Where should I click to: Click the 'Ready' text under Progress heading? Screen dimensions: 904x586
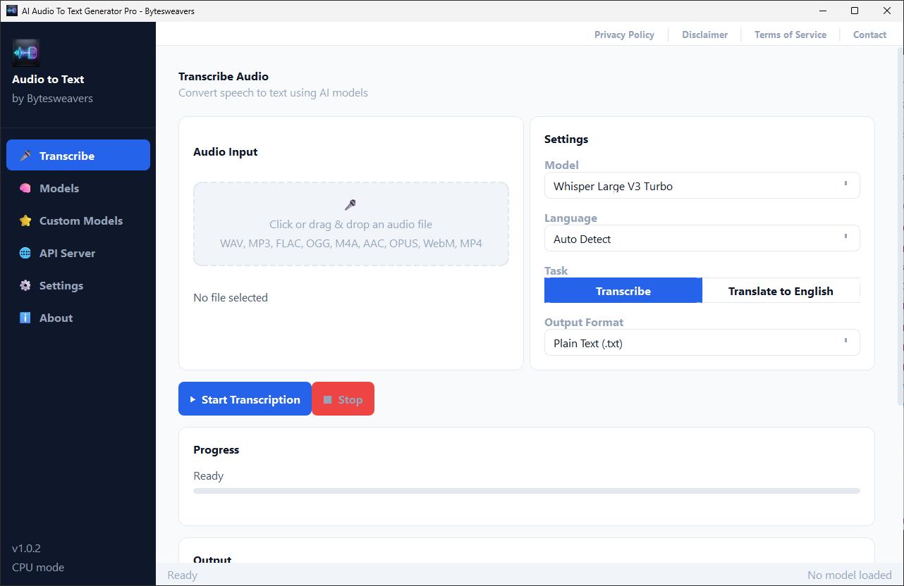209,475
